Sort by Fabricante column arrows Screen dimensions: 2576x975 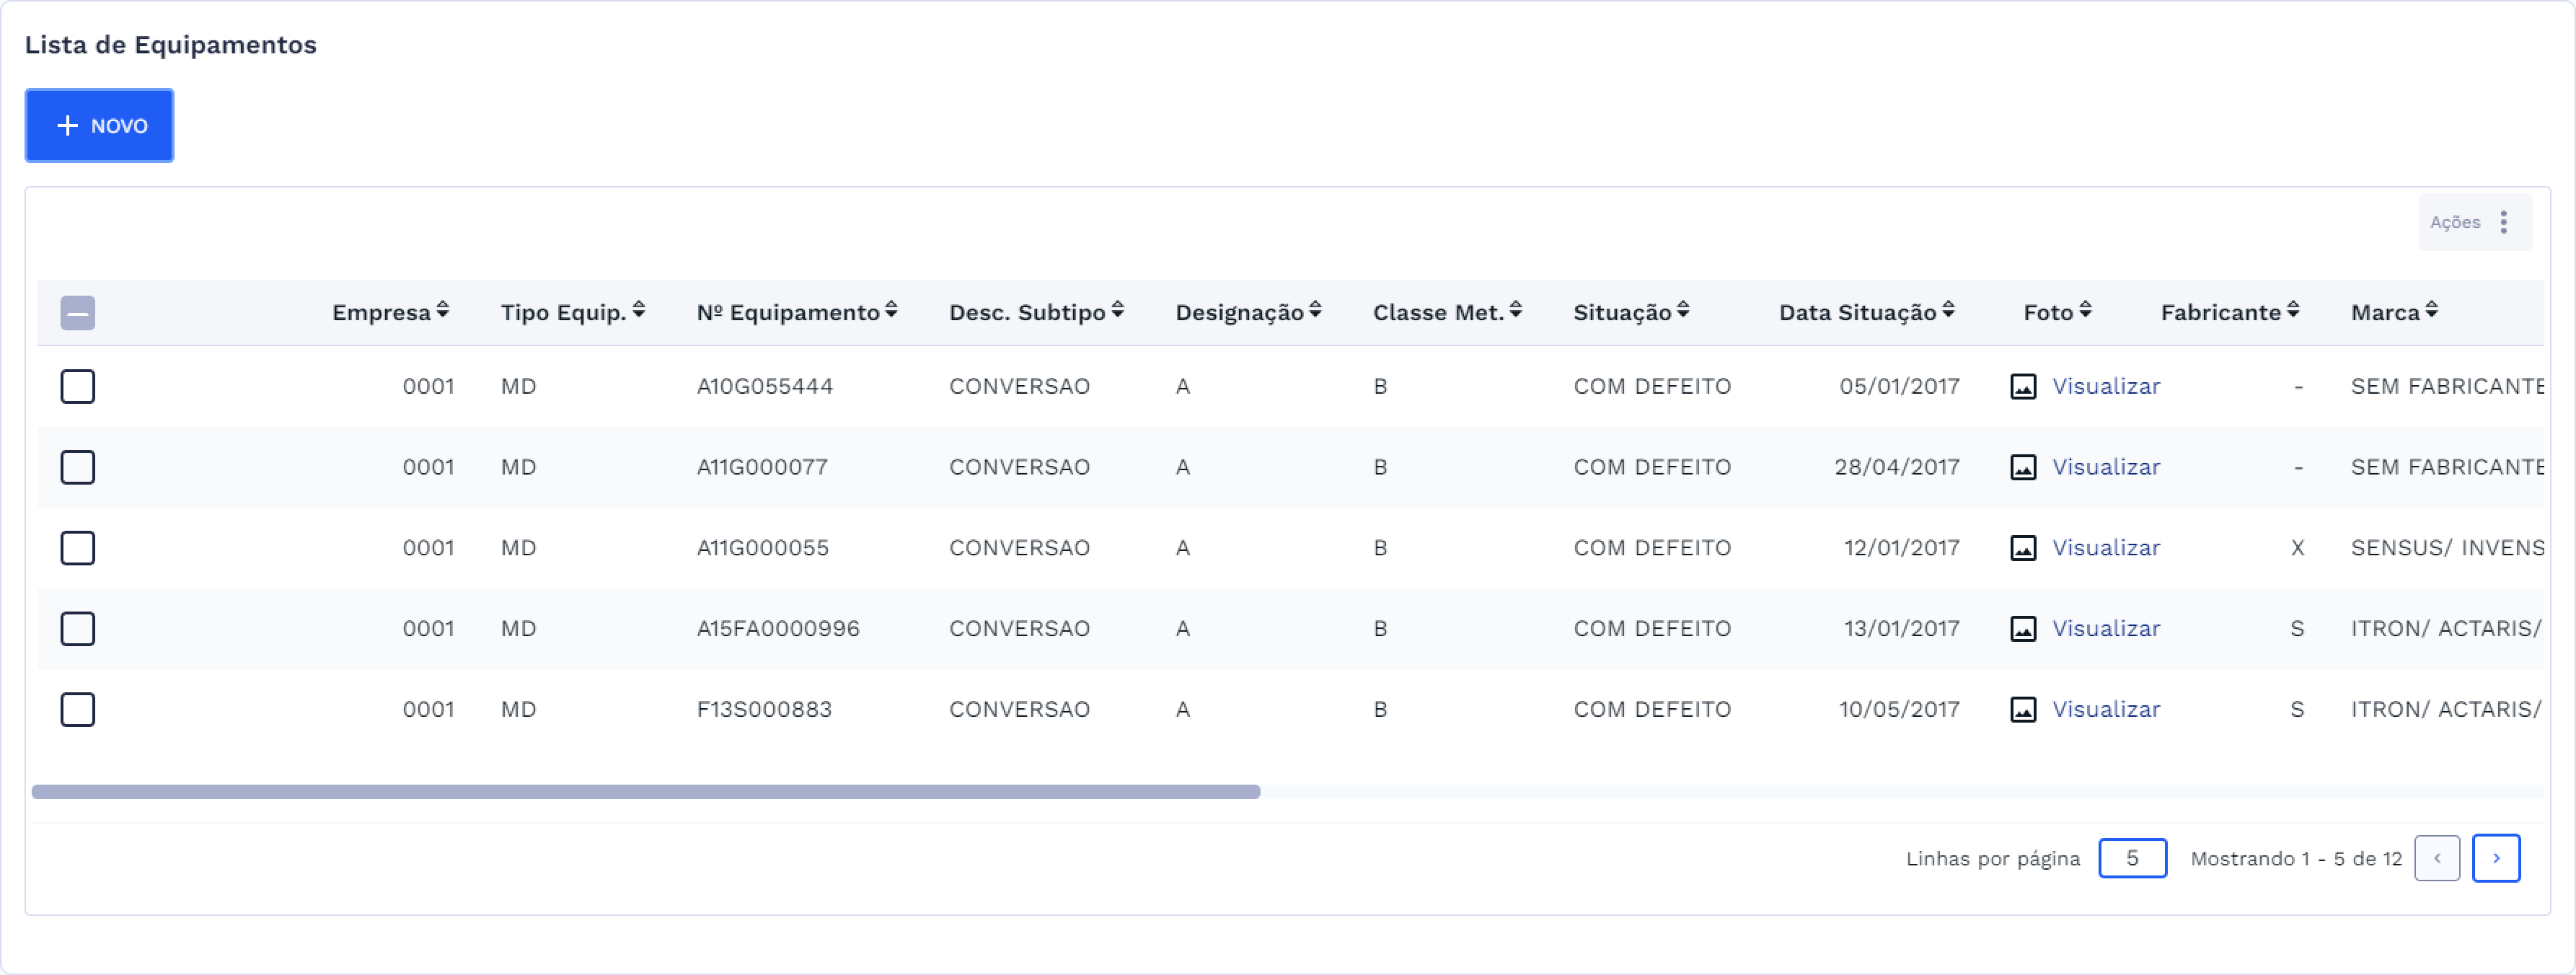(x=2292, y=311)
